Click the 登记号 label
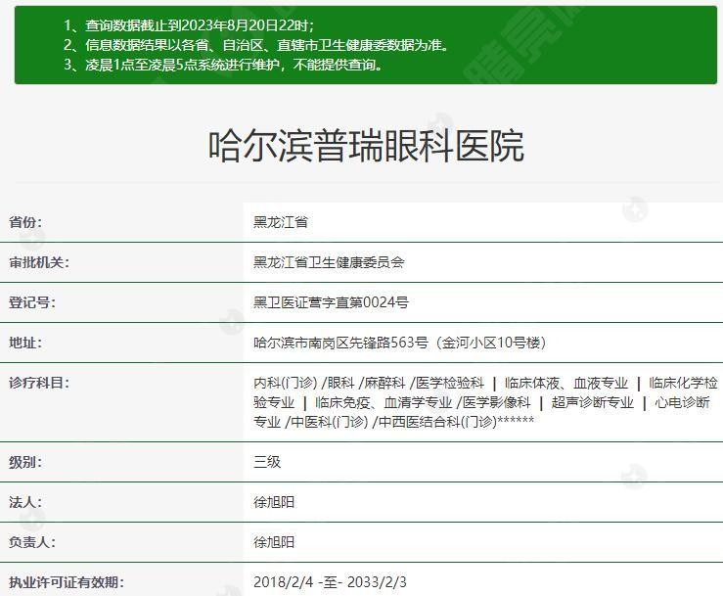723x596 pixels. [x=32, y=302]
